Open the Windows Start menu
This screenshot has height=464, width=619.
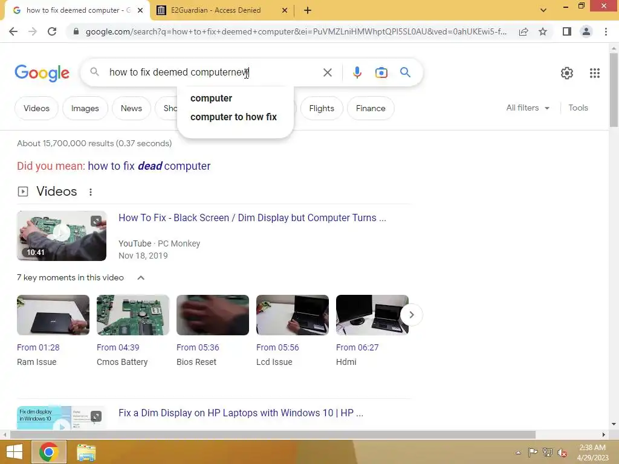pos(15,452)
